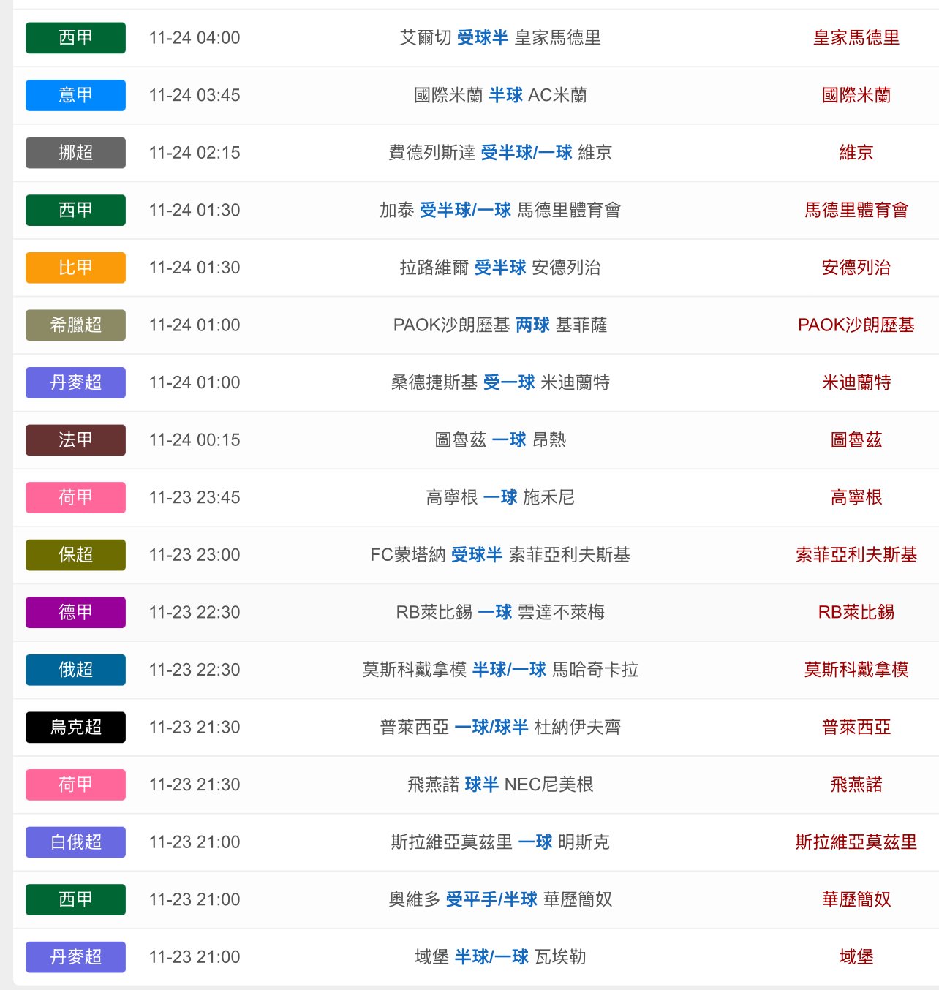Click the 11-24 00:15 match time
Image resolution: width=939 pixels, height=990 pixels.
pyautogui.click(x=195, y=440)
